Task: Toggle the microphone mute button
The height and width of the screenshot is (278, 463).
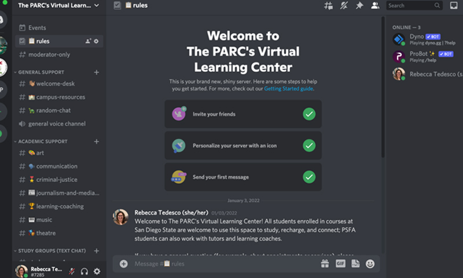Action: (x=72, y=271)
